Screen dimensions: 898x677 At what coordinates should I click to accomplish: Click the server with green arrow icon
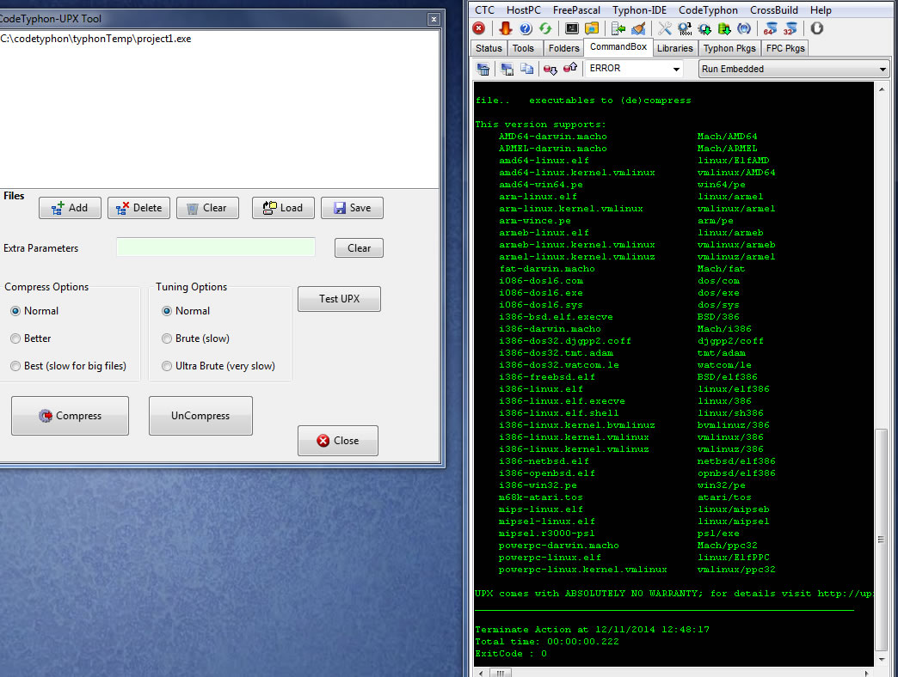[618, 28]
